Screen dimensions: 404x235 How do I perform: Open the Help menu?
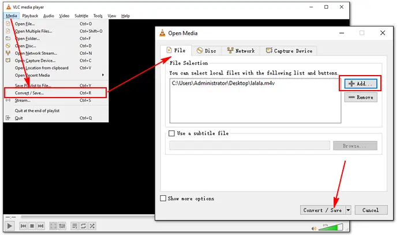click(125, 16)
